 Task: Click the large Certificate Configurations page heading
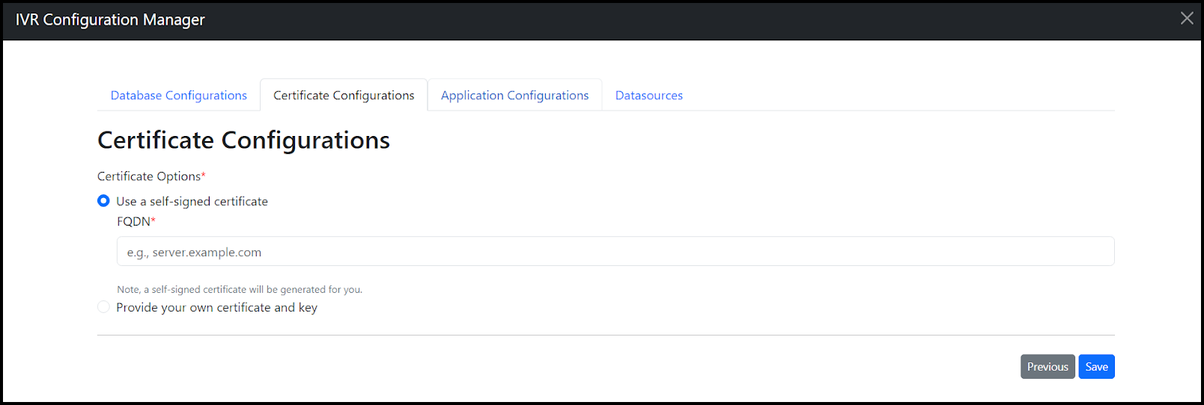tap(243, 140)
